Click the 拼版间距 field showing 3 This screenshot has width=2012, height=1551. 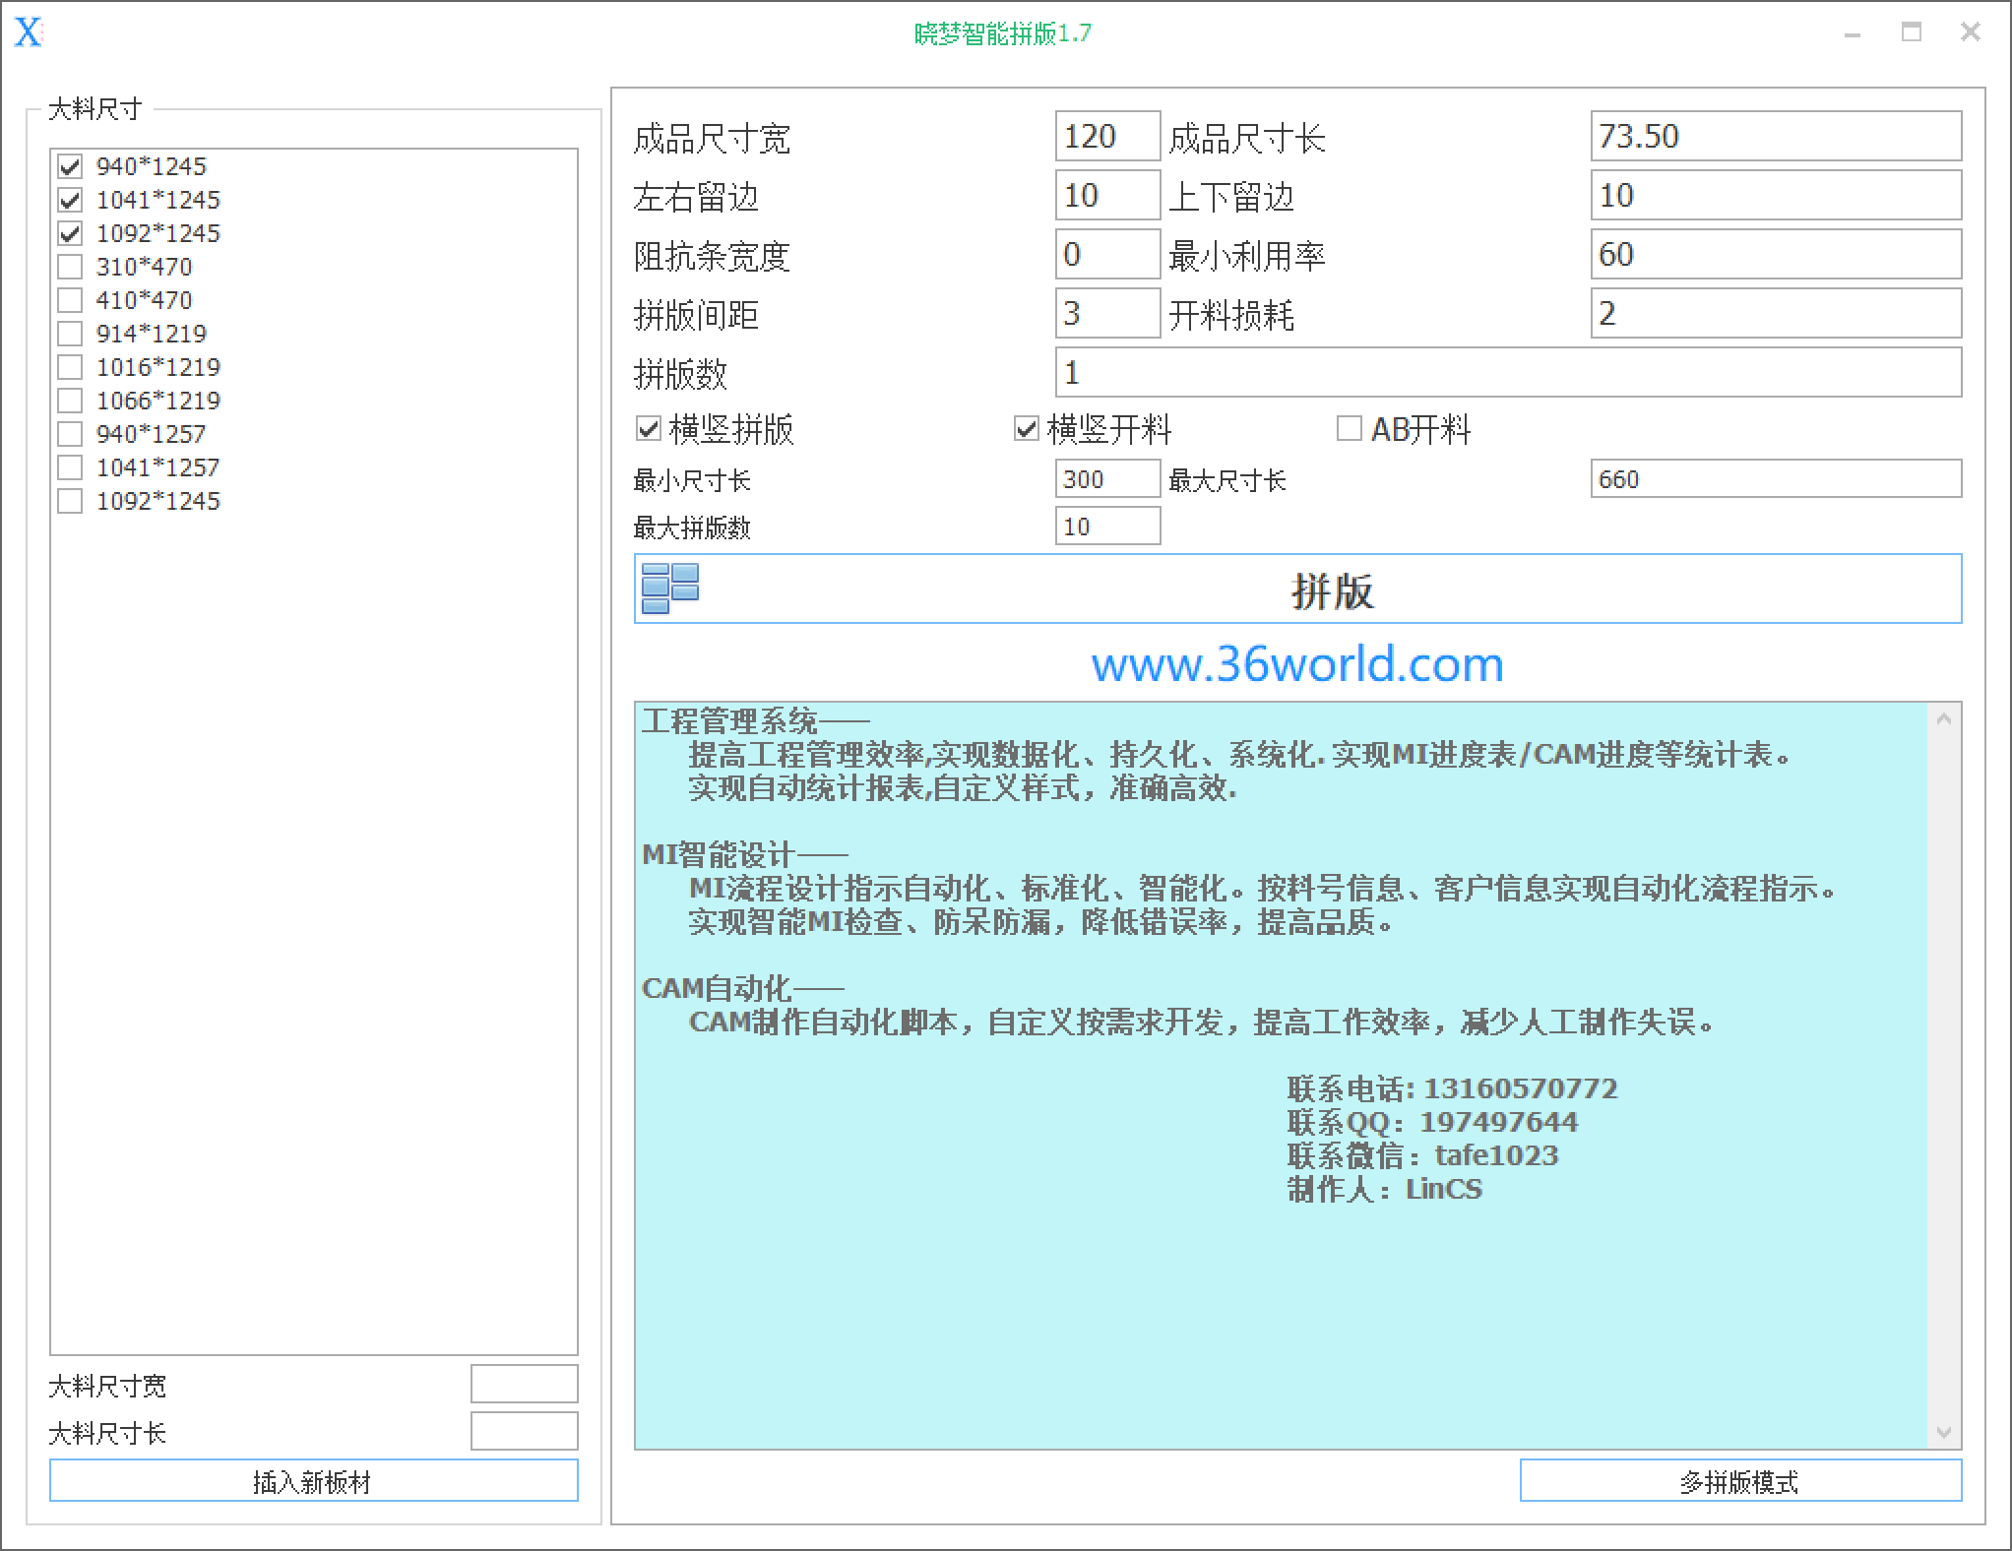pyautogui.click(x=1107, y=313)
